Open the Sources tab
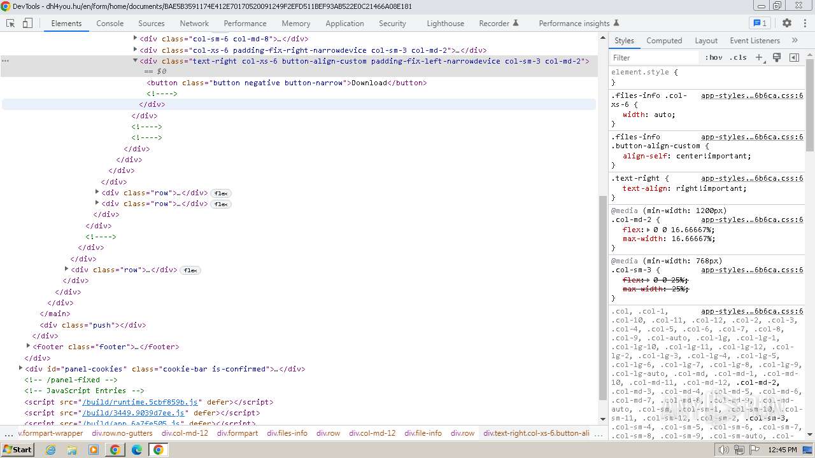 (151, 23)
